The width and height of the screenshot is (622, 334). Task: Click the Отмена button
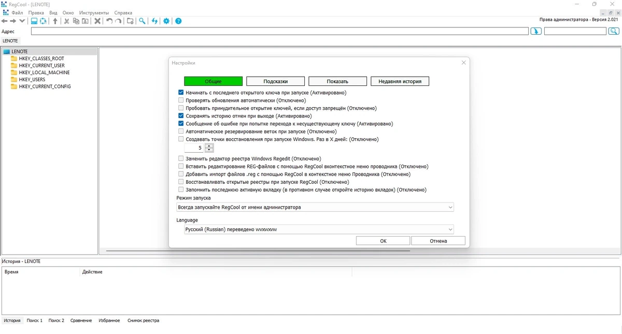pos(438,241)
